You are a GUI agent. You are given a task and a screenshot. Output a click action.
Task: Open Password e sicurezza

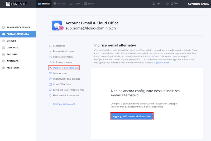click(x=64, y=51)
